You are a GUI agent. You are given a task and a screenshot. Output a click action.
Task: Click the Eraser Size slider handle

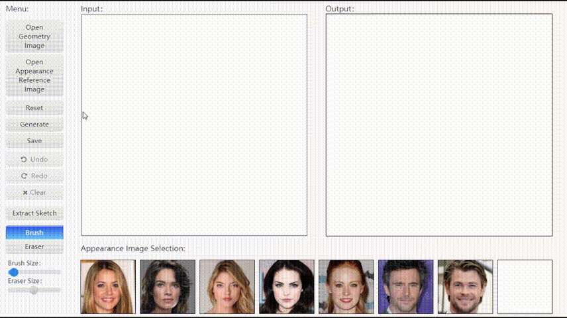pos(34,290)
